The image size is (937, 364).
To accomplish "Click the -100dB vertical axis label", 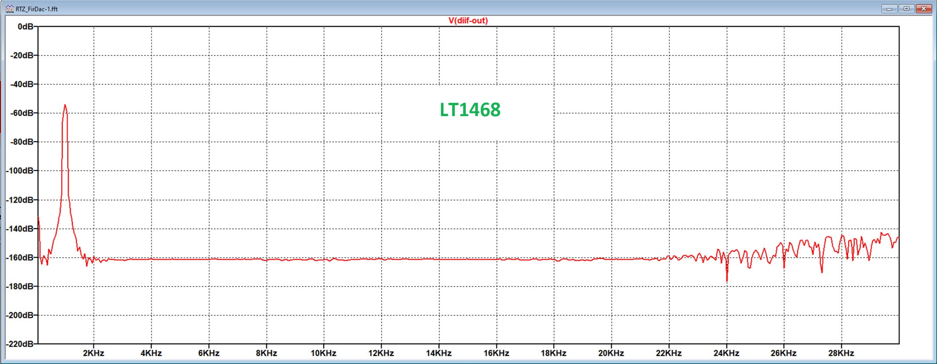I will pyautogui.click(x=20, y=171).
